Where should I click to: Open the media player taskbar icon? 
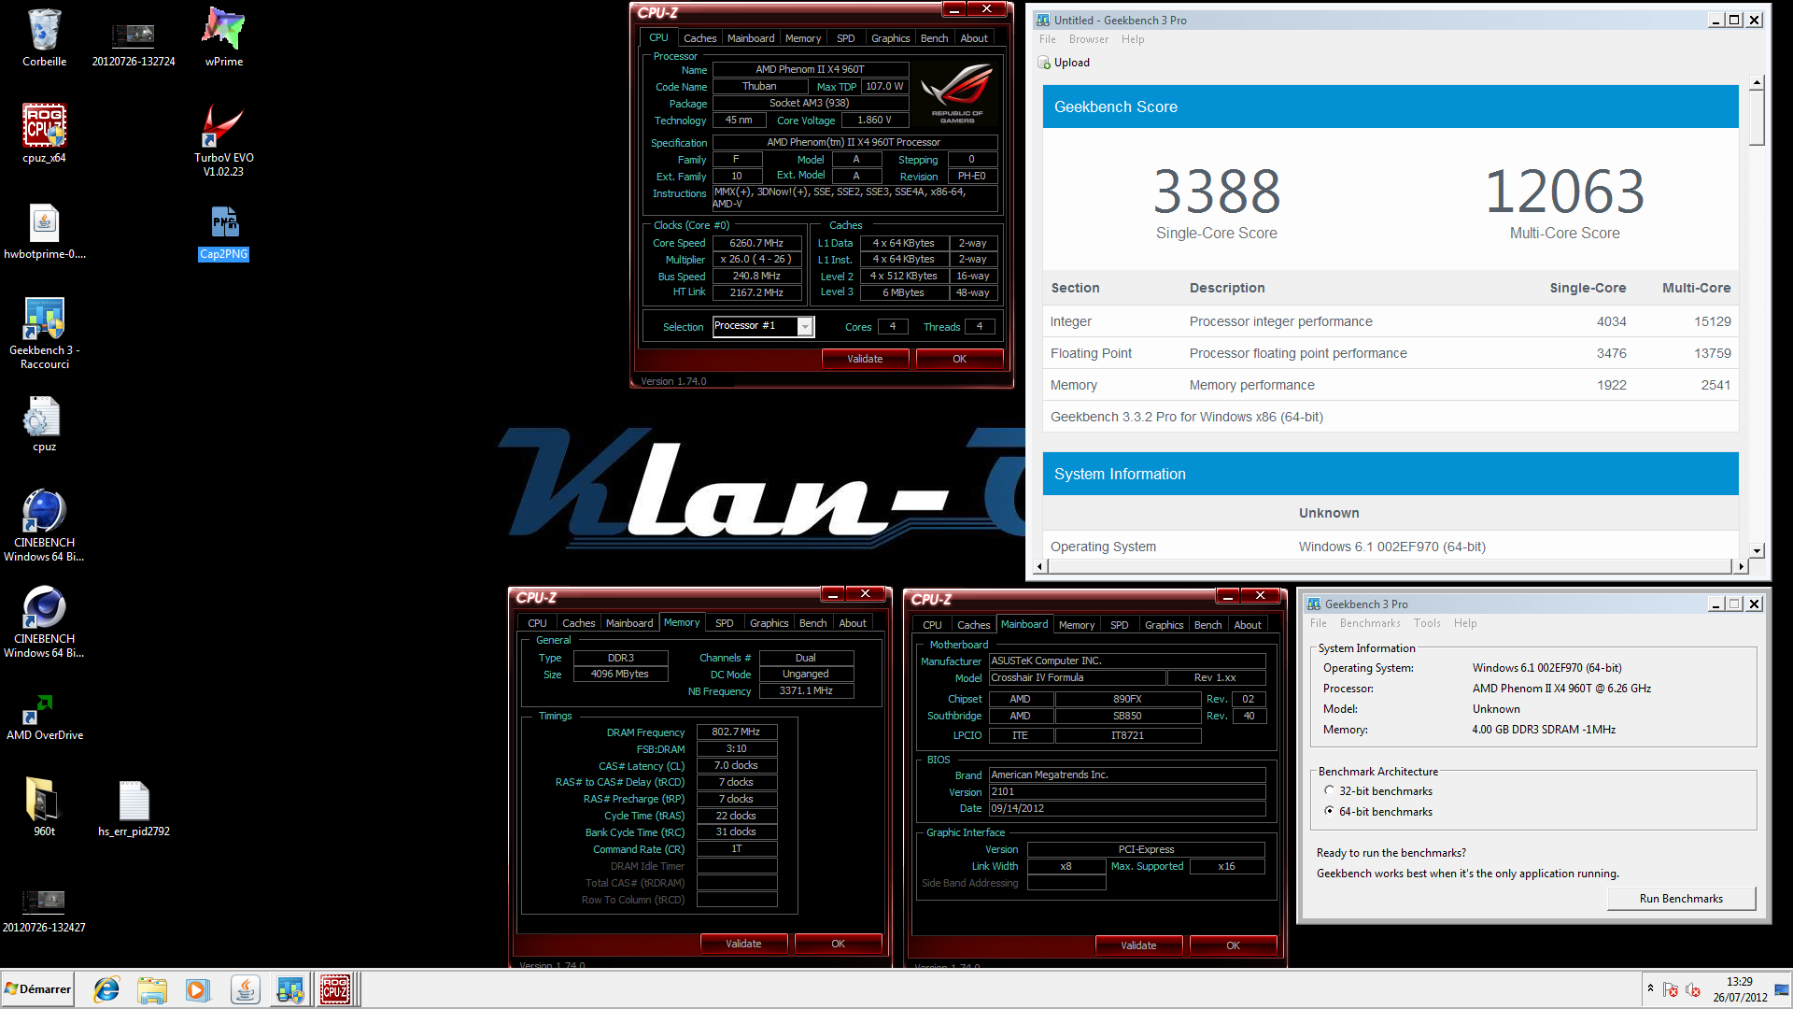[198, 989]
